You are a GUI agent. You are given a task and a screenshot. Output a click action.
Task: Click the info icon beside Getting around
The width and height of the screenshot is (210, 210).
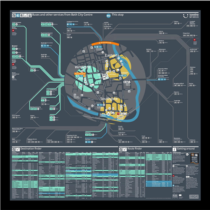tap(174, 150)
